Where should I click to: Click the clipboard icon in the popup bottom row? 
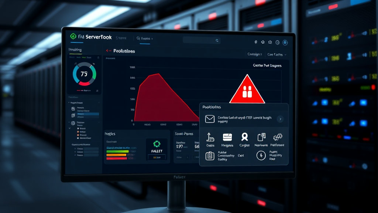pos(210,156)
